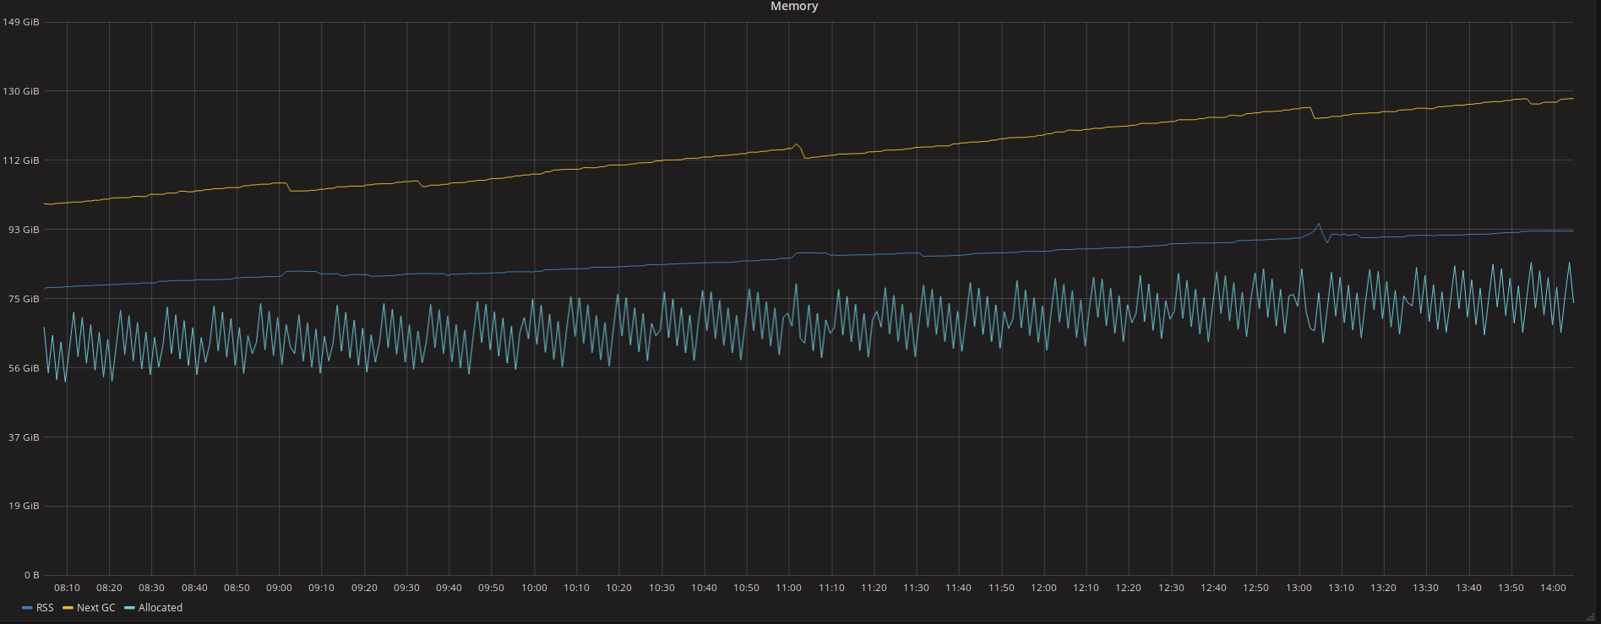Click the 19 GiB y-axis label
This screenshot has height=624, width=1601.
(x=24, y=506)
